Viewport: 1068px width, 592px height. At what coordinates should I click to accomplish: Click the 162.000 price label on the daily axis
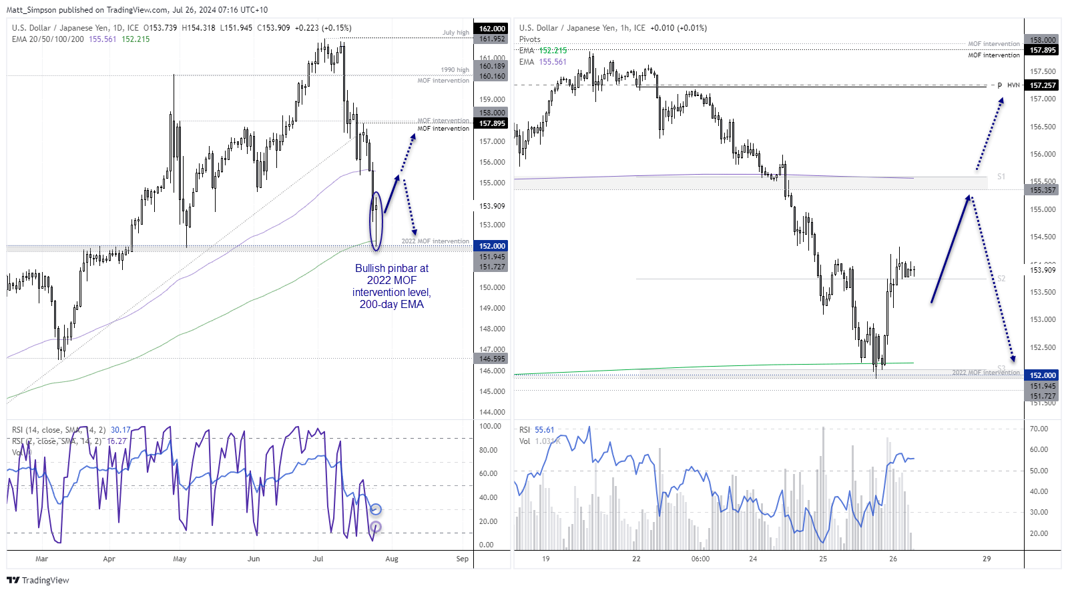point(492,29)
